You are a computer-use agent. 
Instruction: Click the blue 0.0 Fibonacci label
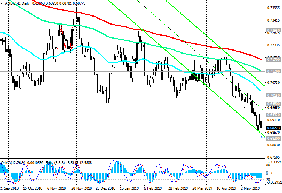point(262,137)
